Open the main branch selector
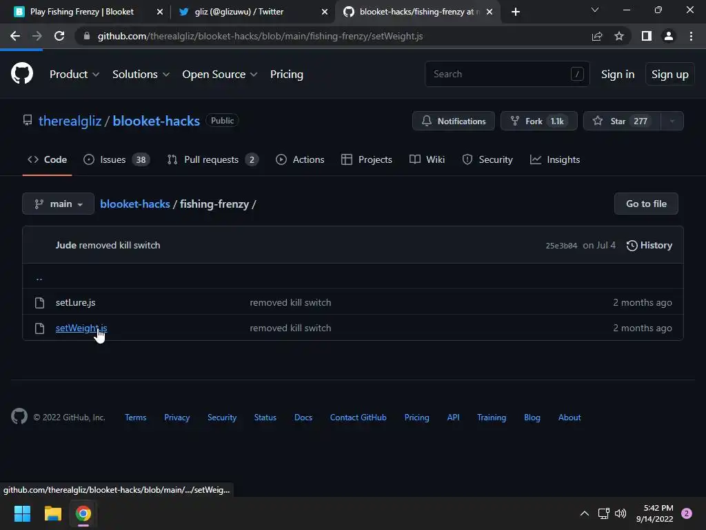Viewport: 706px width, 530px height. point(58,204)
